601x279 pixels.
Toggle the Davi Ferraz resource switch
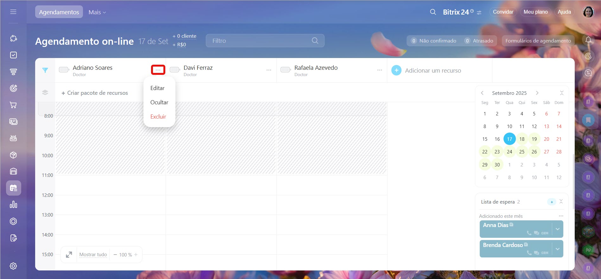coord(175,70)
